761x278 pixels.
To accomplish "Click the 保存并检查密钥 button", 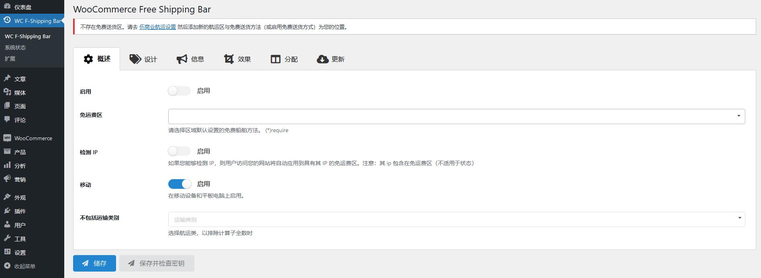I will pyautogui.click(x=157, y=263).
